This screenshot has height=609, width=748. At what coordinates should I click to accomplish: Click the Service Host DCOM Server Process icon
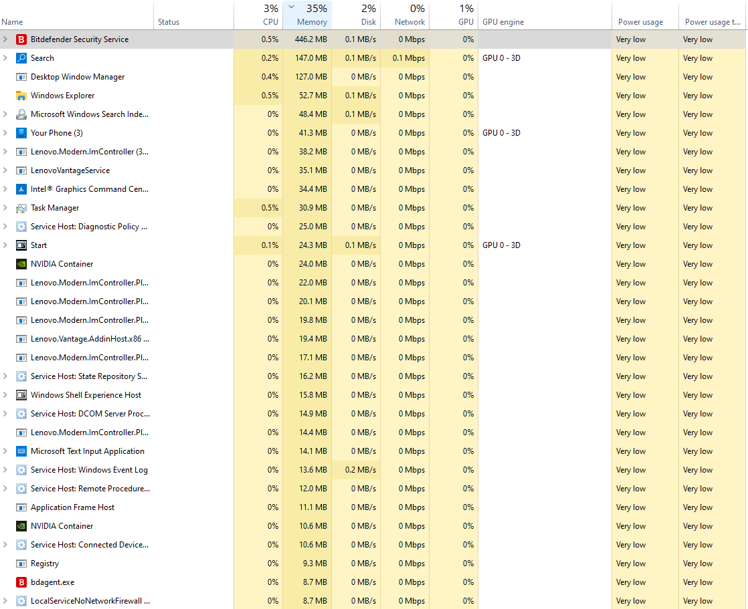(x=21, y=414)
